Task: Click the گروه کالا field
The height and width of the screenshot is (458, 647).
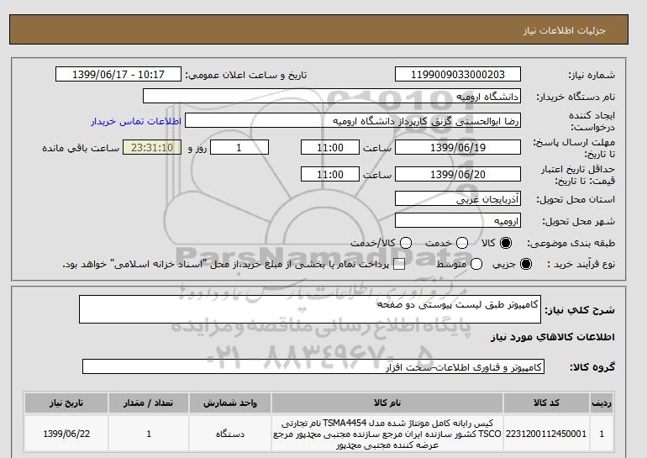Action: [313, 366]
